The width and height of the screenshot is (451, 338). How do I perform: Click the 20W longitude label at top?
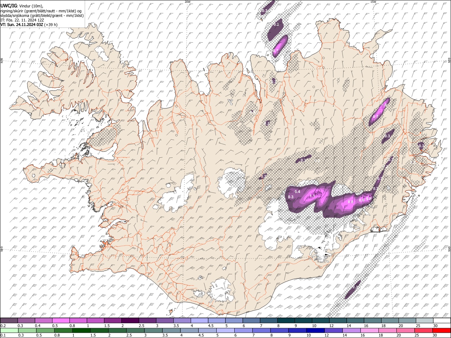(187, 2)
